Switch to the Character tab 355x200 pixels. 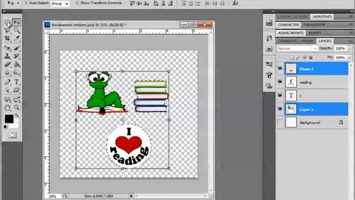[x=288, y=24]
